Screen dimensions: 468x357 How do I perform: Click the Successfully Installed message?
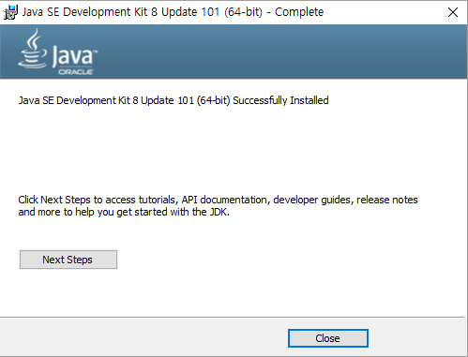(174, 100)
